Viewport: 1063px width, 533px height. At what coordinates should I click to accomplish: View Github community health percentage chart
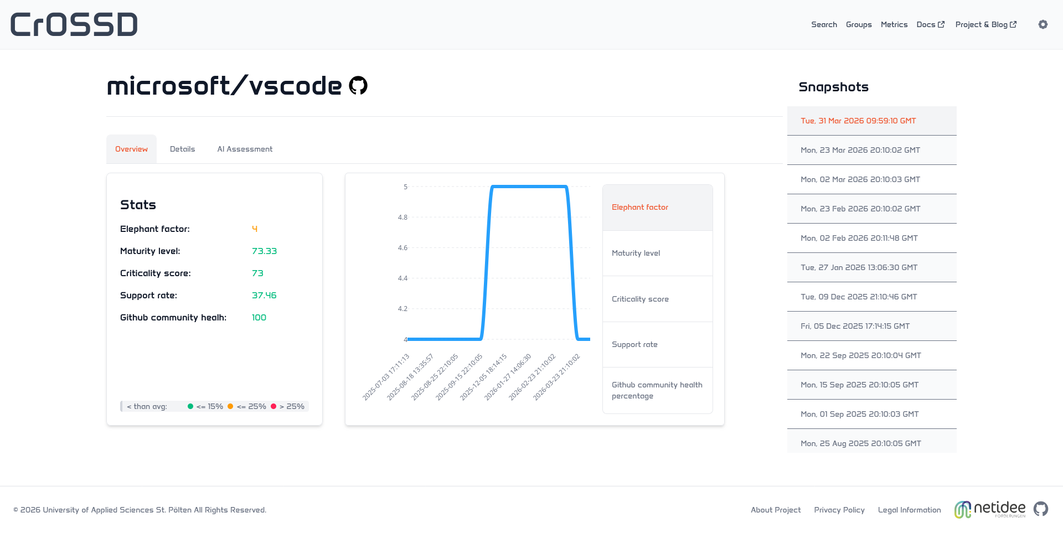click(657, 390)
